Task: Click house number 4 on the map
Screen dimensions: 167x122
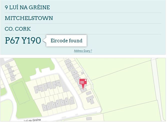Action: 57,104
